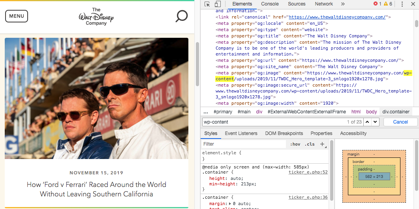Click the Elements panel vertical scrollbar

417,24
